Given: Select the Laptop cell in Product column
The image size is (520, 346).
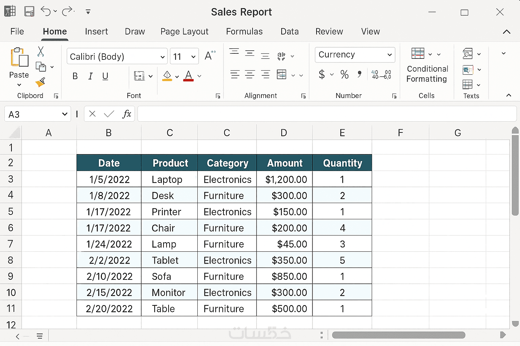Looking at the screenshot, I should (x=167, y=179).
